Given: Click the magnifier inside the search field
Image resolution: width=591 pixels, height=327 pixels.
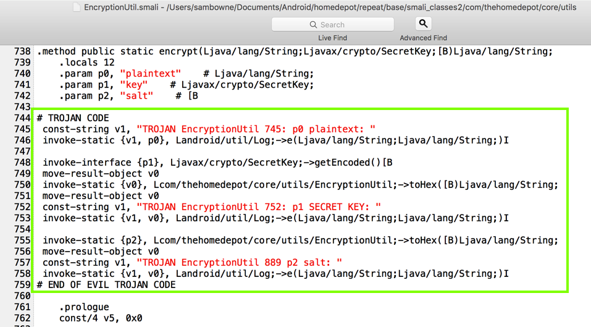Looking at the screenshot, I should point(313,25).
